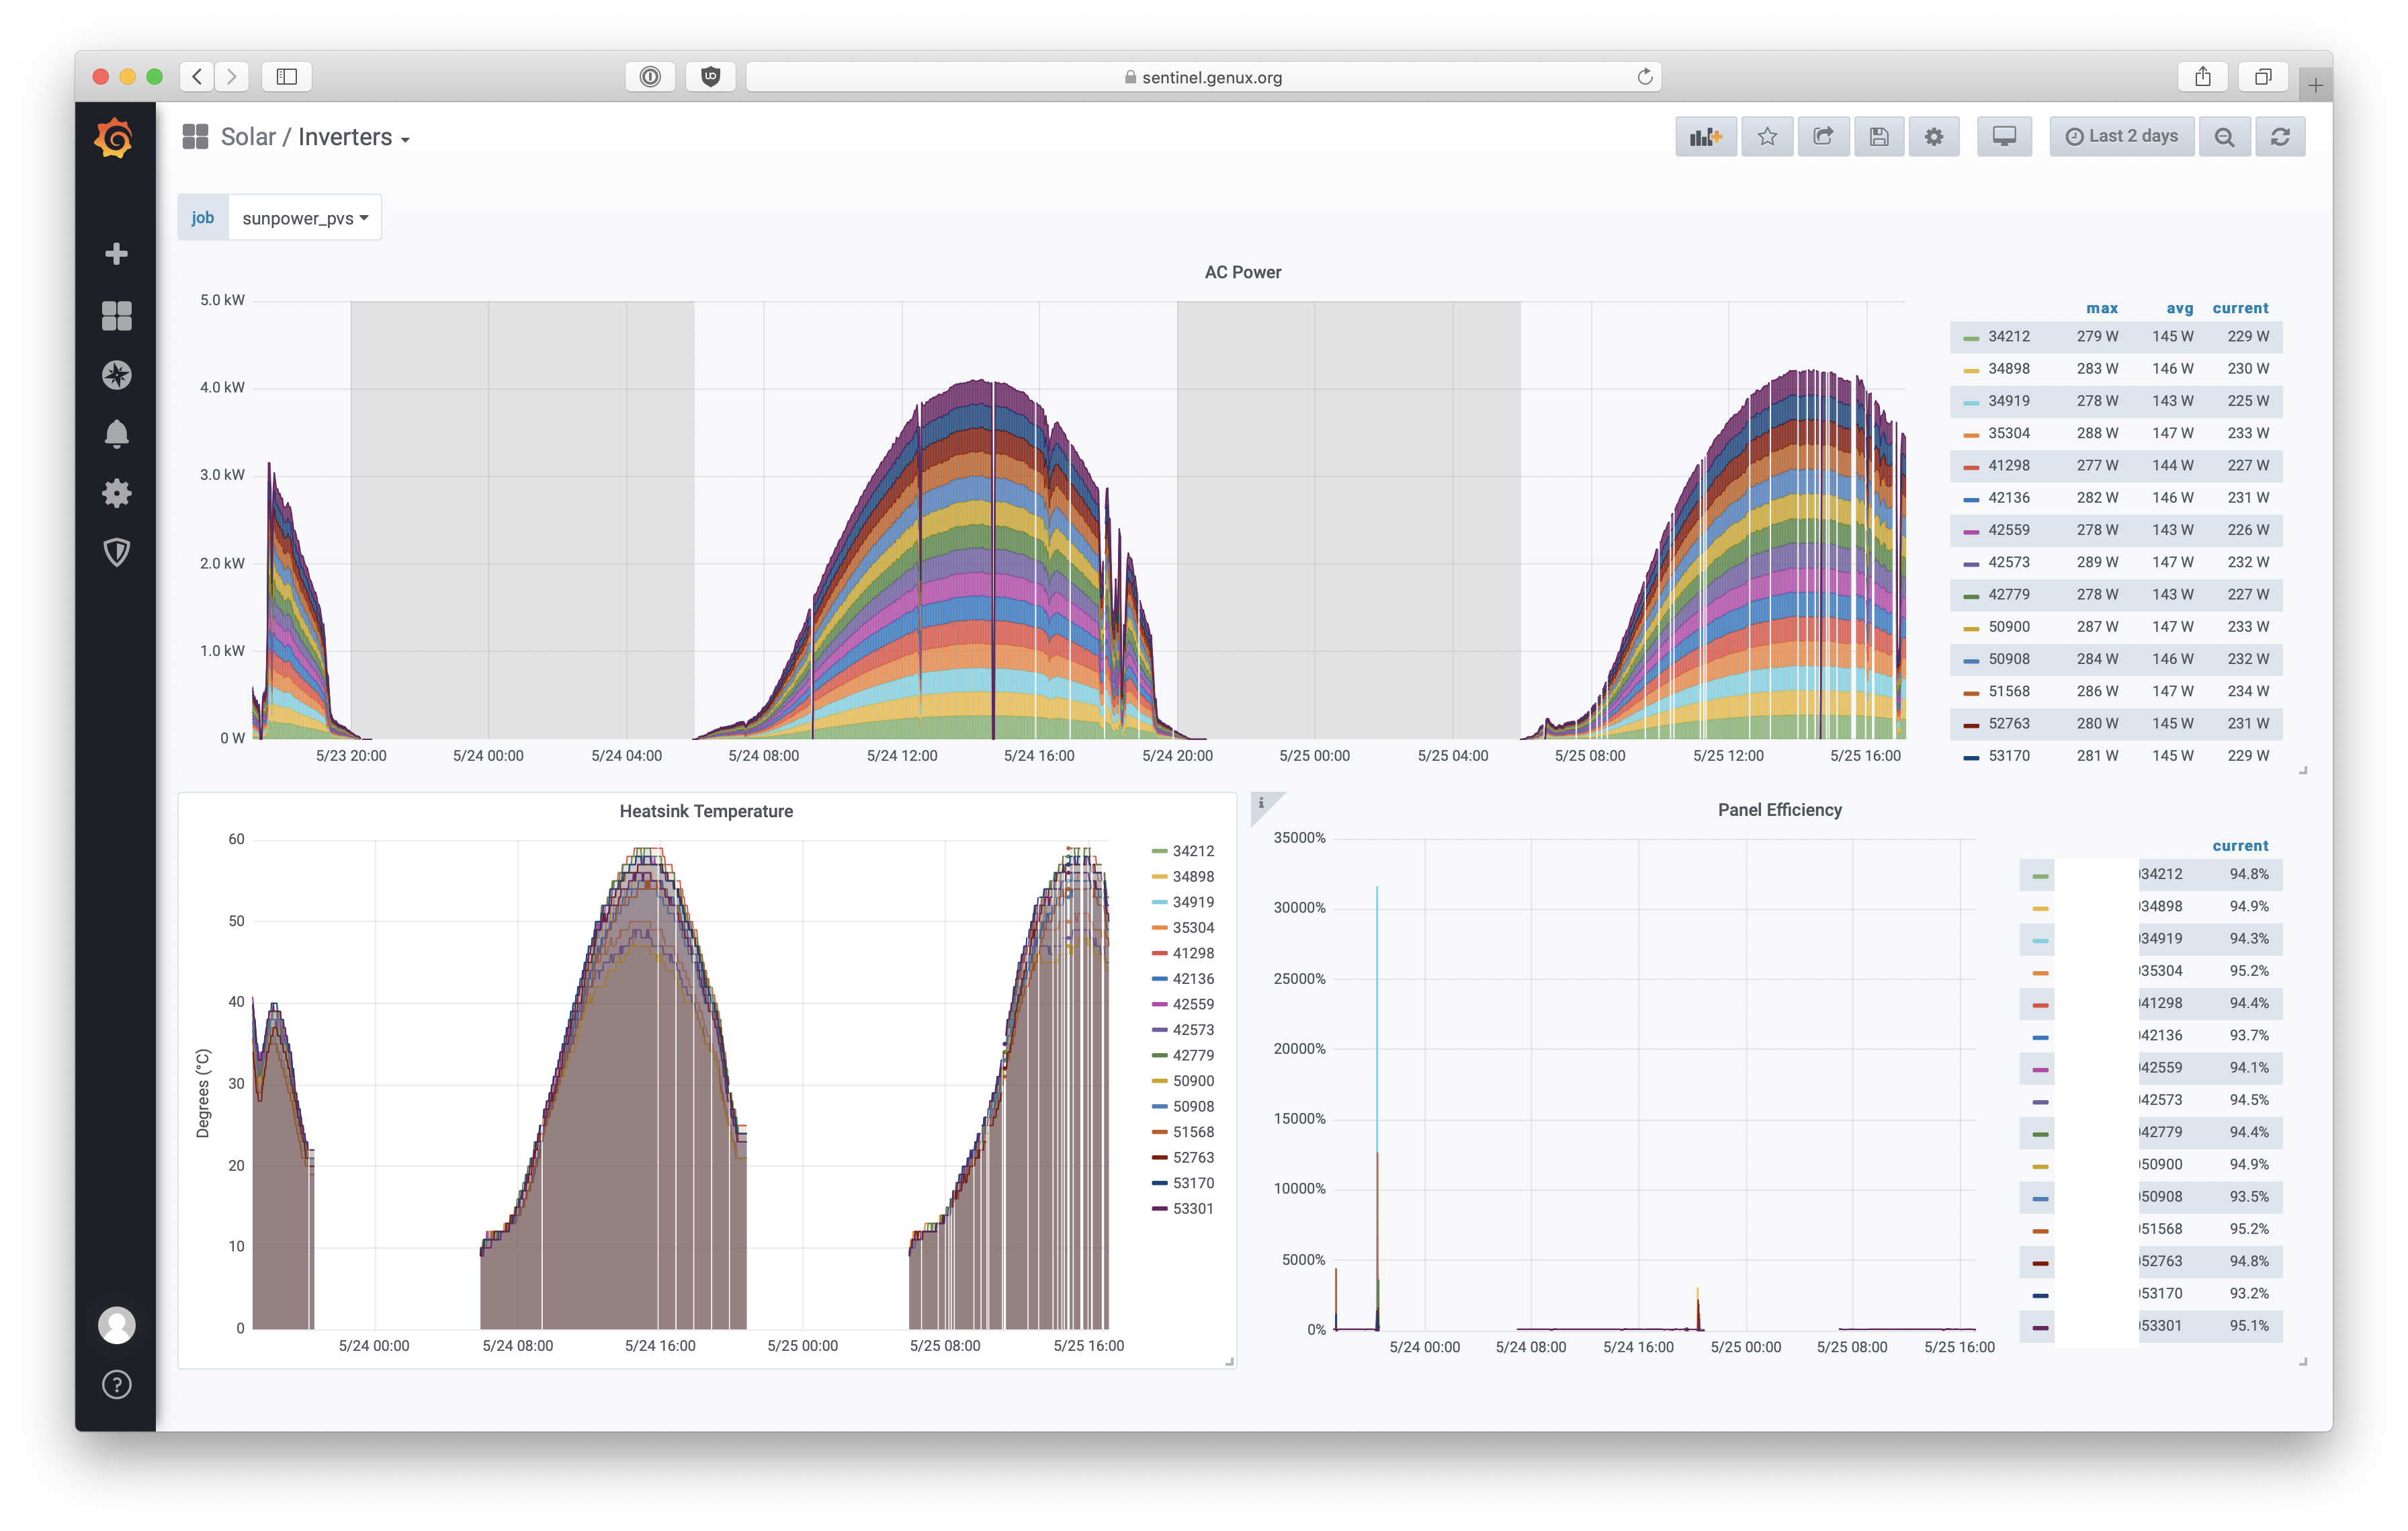
Task: Toggle series 34212 in AC Power legend
Action: pyautogui.click(x=2008, y=337)
